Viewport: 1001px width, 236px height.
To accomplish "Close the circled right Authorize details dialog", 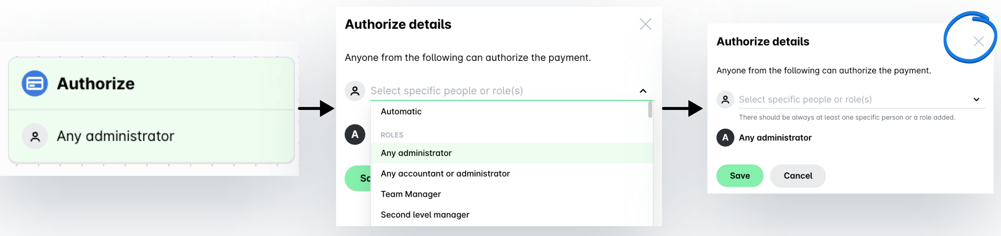I will pyautogui.click(x=979, y=41).
